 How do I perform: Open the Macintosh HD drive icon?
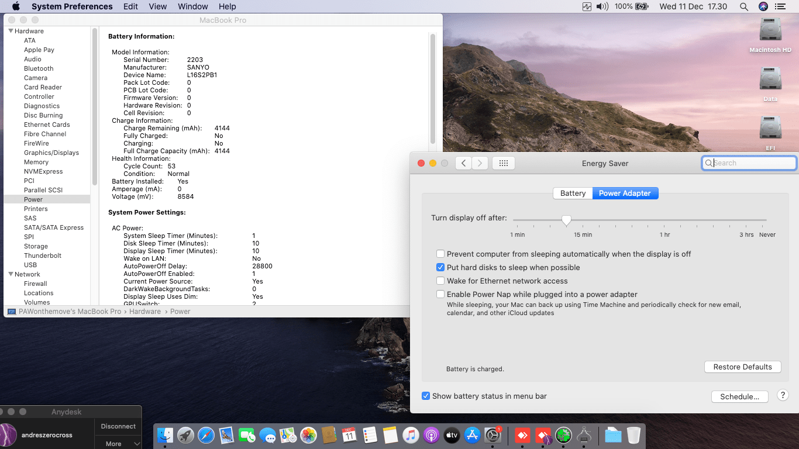[x=770, y=30]
